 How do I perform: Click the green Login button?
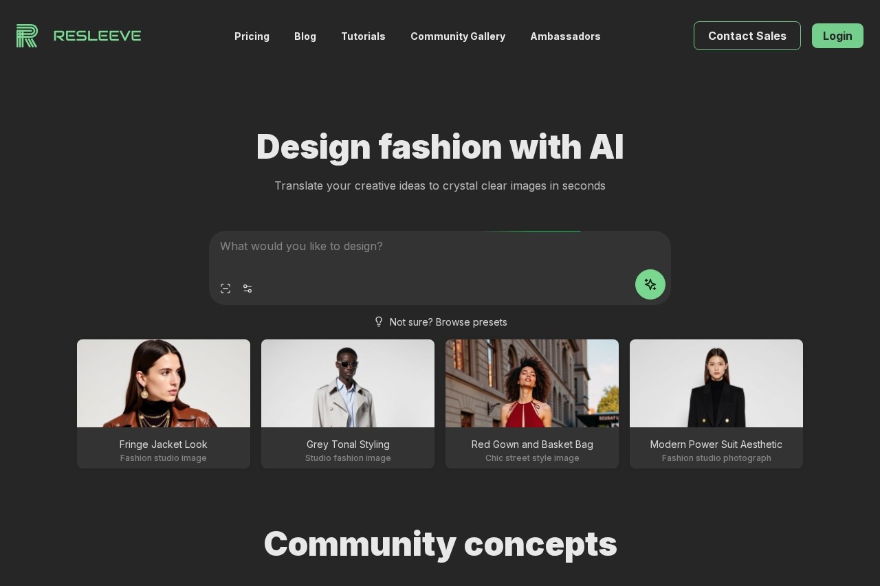tap(837, 36)
